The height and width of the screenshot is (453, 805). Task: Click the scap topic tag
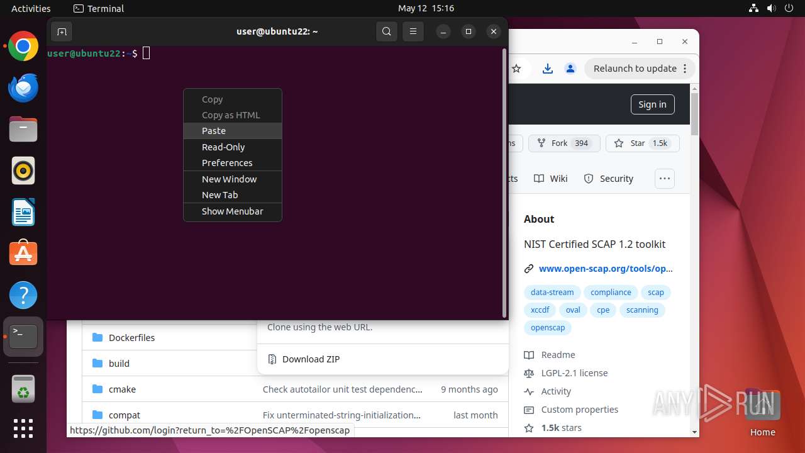tap(656, 293)
